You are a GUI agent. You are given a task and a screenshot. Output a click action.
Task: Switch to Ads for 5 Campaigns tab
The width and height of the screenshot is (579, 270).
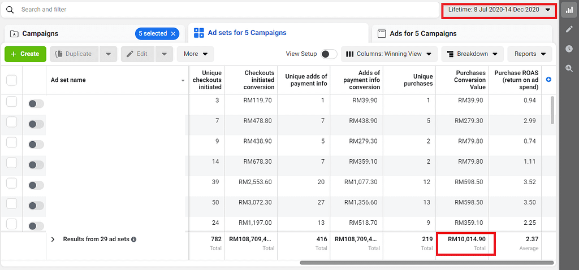tap(423, 34)
